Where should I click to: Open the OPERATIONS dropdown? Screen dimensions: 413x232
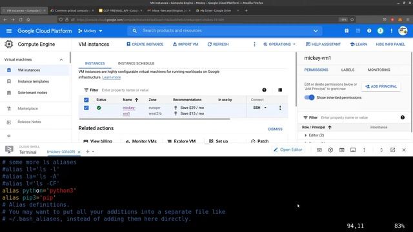pyautogui.click(x=279, y=44)
